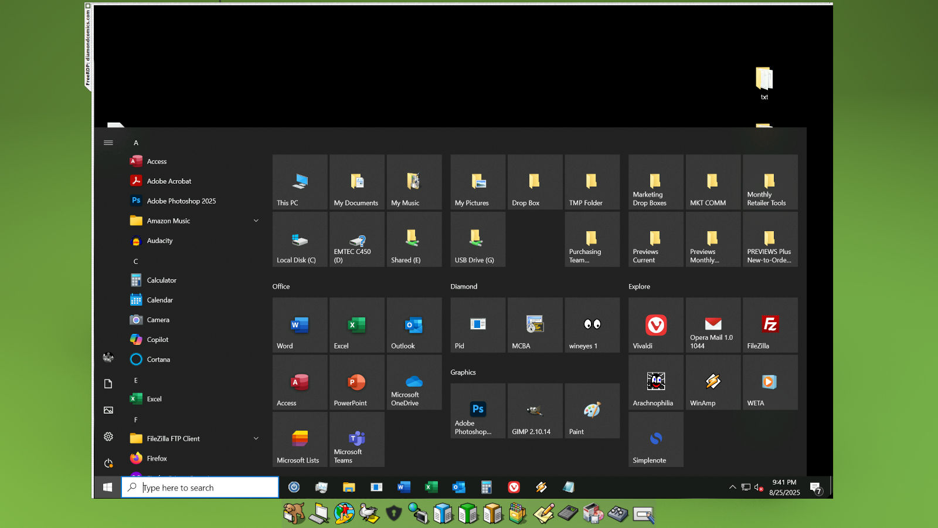This screenshot has width=938, height=528.
Task: Open the Arachnophilia tile
Action: point(655,382)
